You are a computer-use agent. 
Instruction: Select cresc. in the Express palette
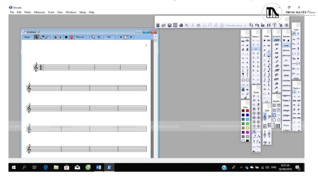coord(286,45)
